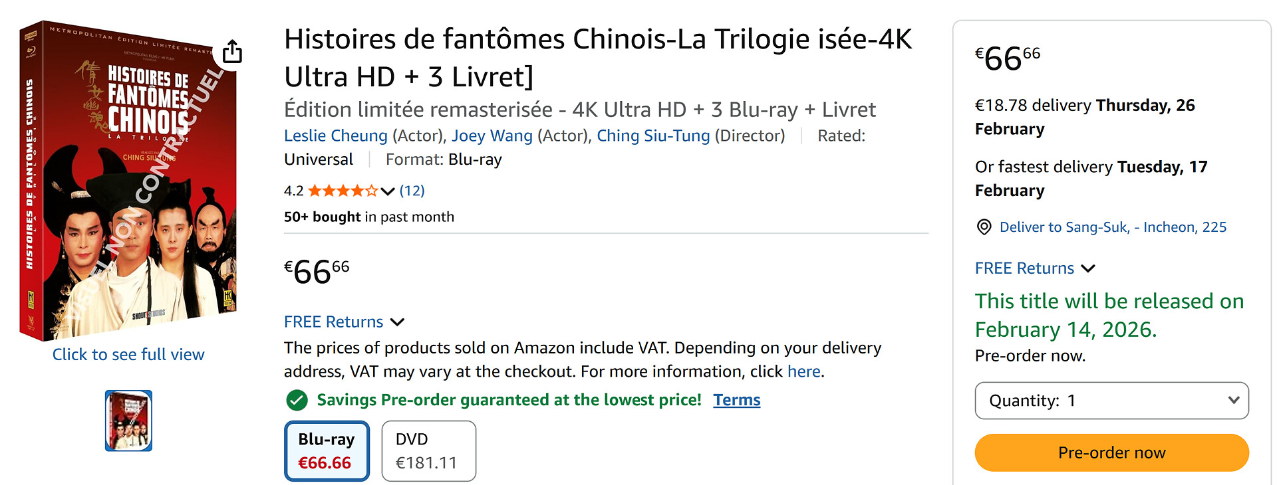The height and width of the screenshot is (485, 1277).
Task: Select the small product cover thumbnail
Action: pyautogui.click(x=128, y=421)
